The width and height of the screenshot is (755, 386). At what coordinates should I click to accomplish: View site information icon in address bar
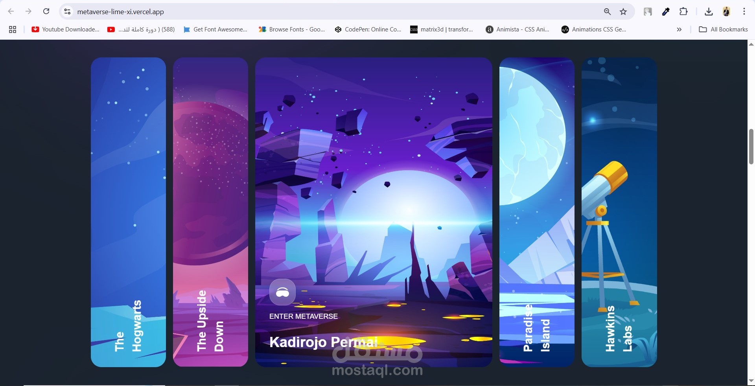tap(68, 12)
